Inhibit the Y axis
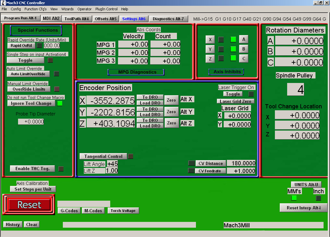This screenshot has width=330, height=237. (x=210, y=49)
